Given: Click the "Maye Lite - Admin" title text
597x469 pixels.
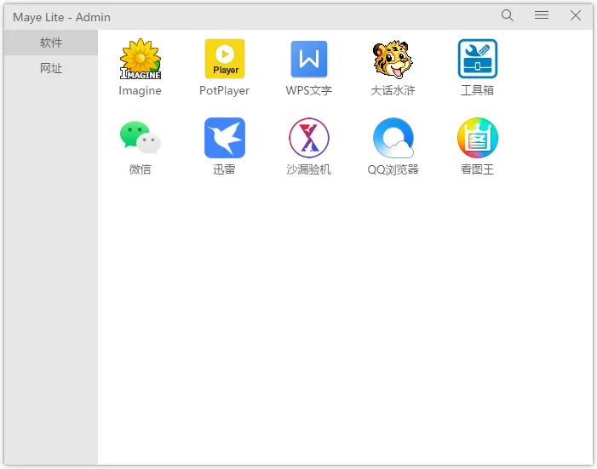Looking at the screenshot, I should [x=61, y=18].
